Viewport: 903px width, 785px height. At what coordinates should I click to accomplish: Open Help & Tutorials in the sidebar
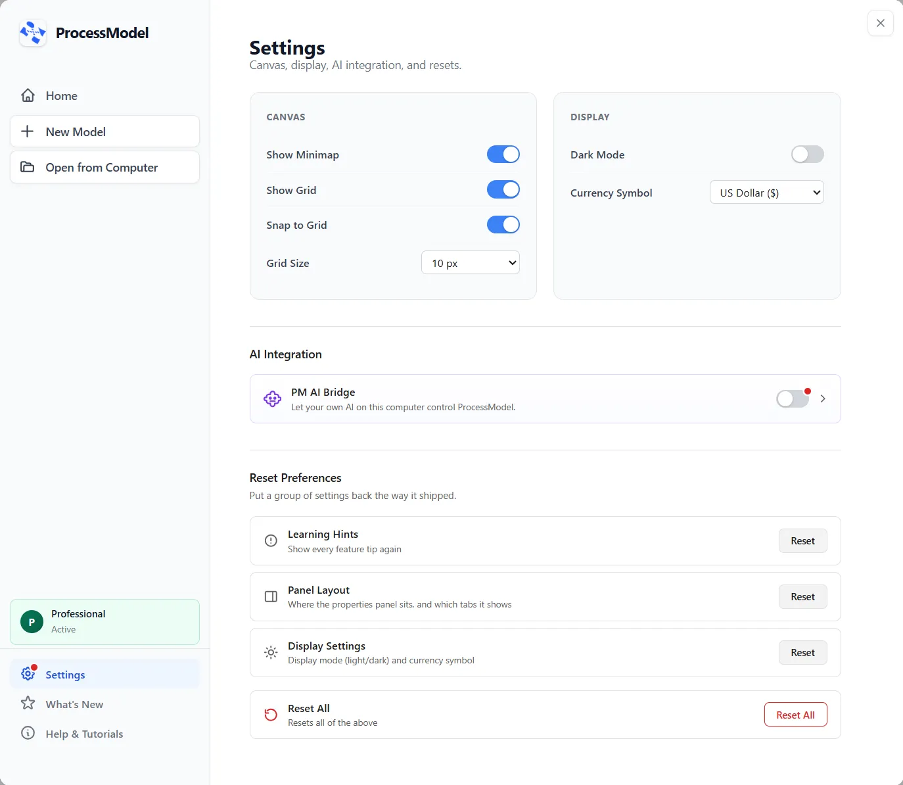tap(104, 733)
